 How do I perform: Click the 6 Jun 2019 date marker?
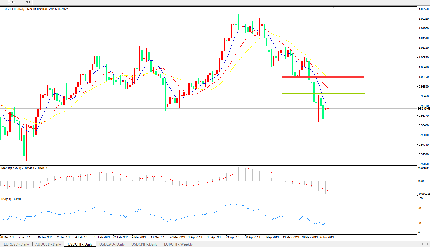(x=327, y=237)
